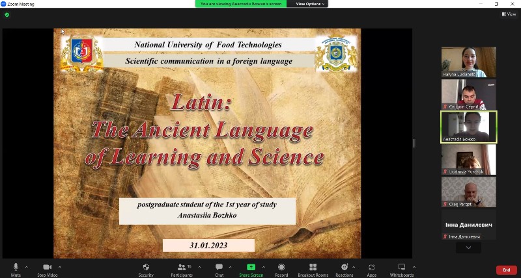Image resolution: width=521 pixels, height=278 pixels.
Task: Expand audio options arrow next to Mute
Action: (x=26, y=266)
